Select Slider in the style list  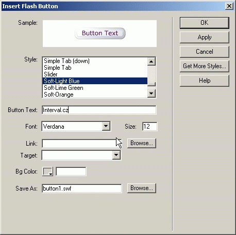click(x=95, y=74)
